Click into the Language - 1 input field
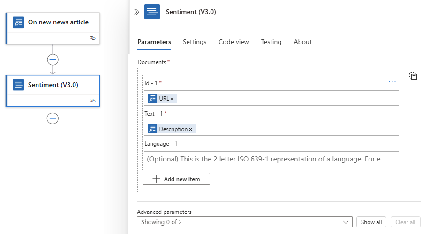This screenshot has height=234, width=422. [x=271, y=159]
